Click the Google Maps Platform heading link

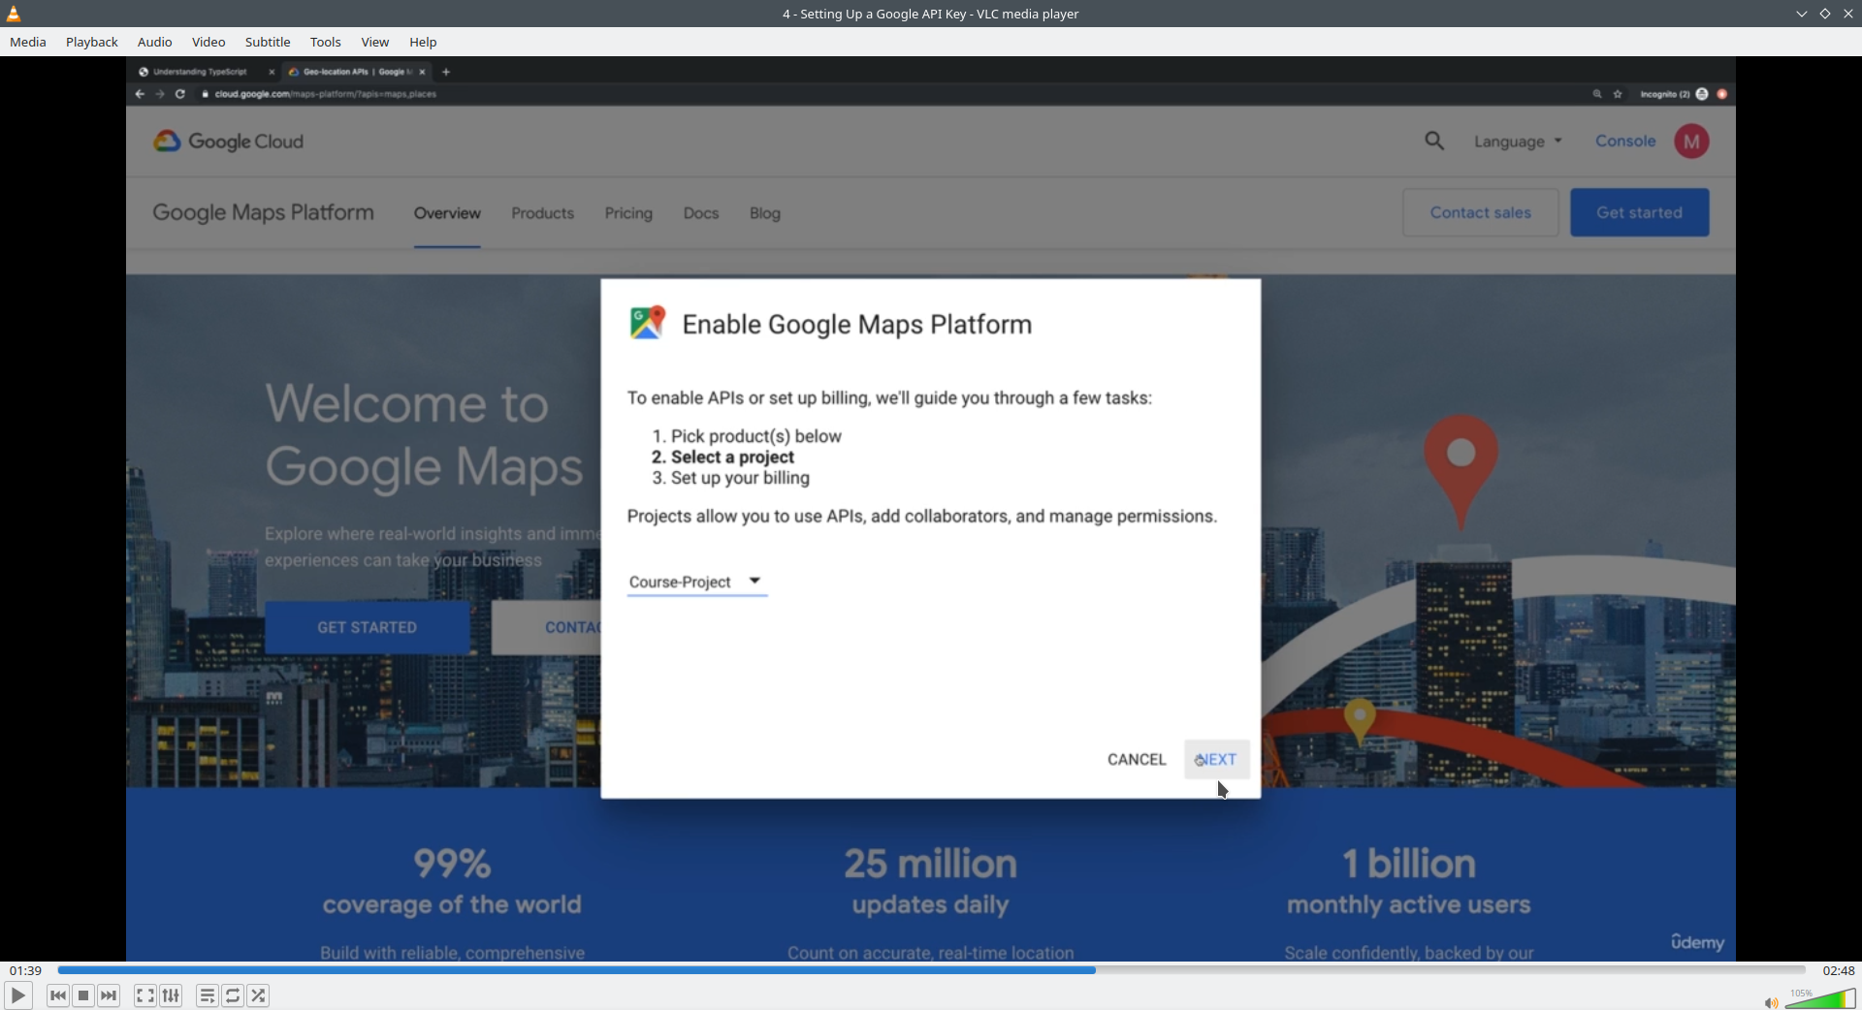point(263,212)
